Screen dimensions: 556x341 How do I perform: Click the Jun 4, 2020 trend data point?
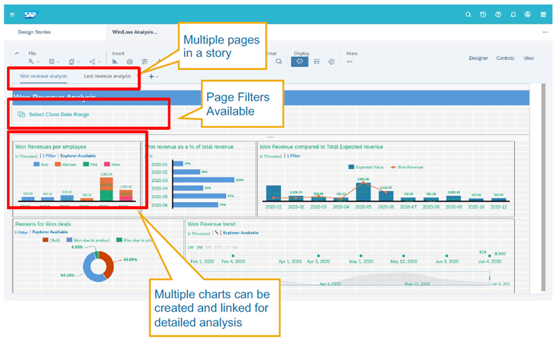(490, 255)
